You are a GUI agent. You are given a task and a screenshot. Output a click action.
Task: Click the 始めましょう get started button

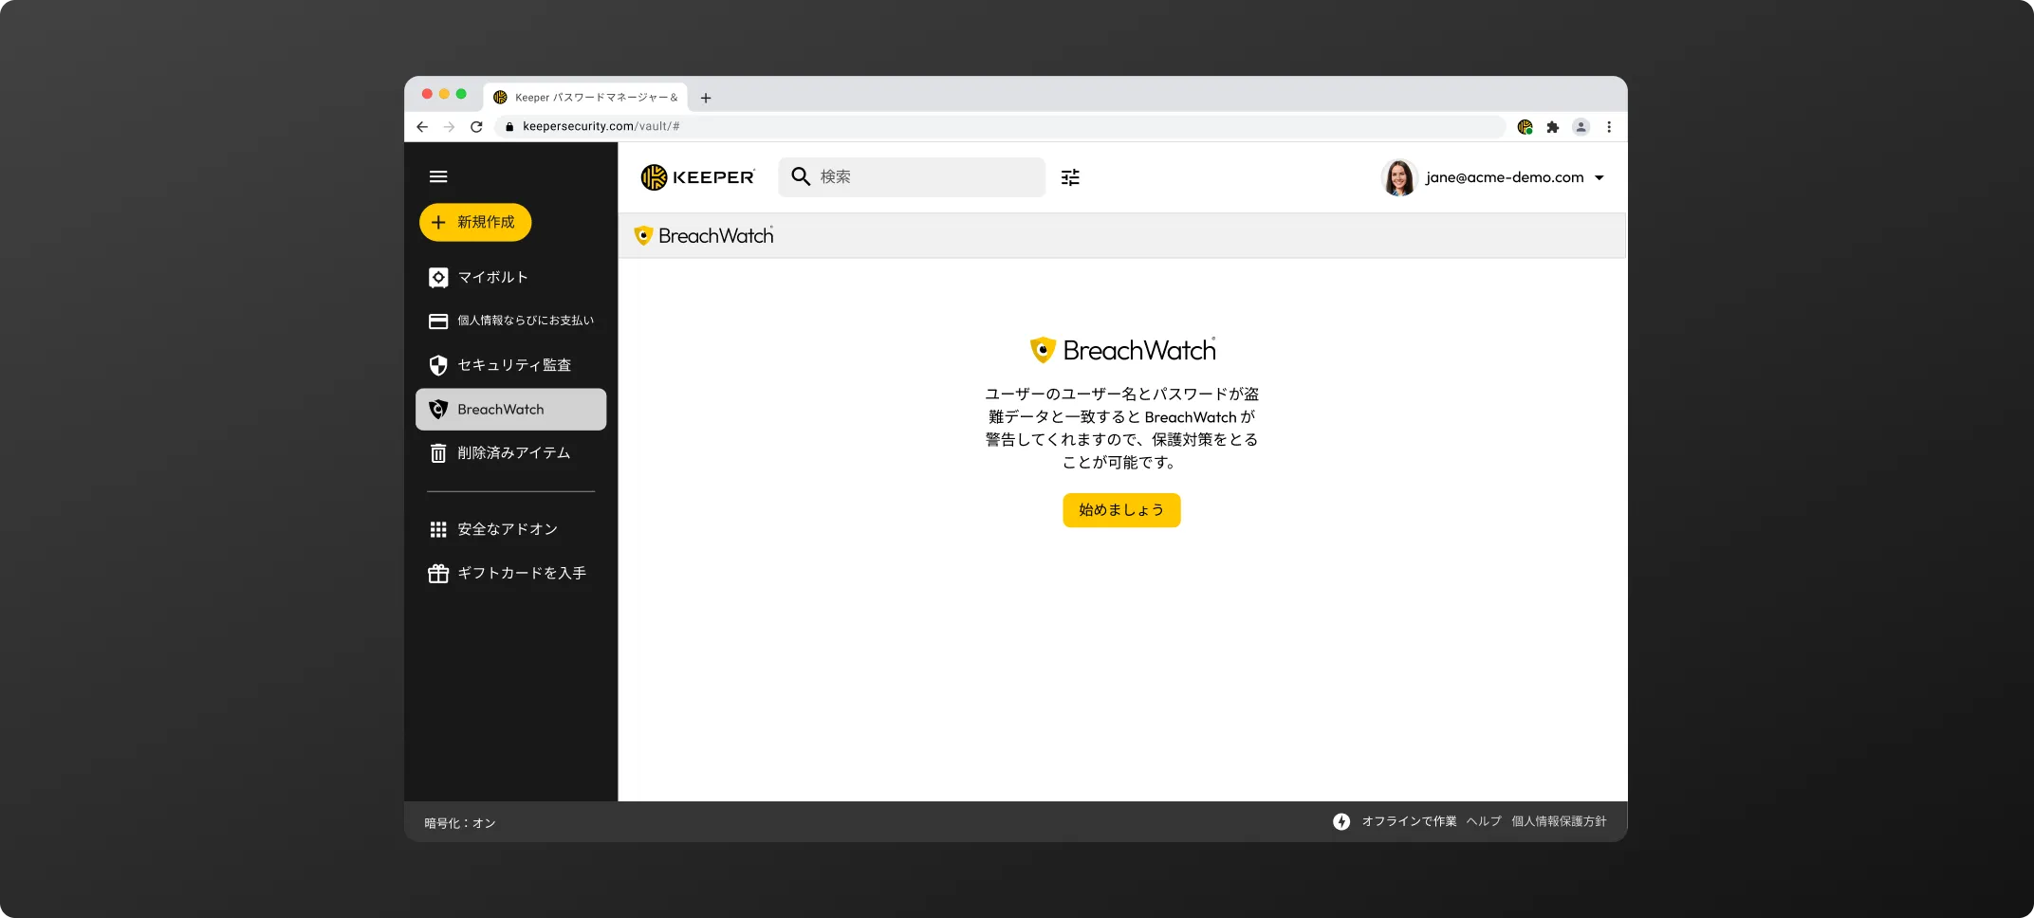click(1121, 510)
